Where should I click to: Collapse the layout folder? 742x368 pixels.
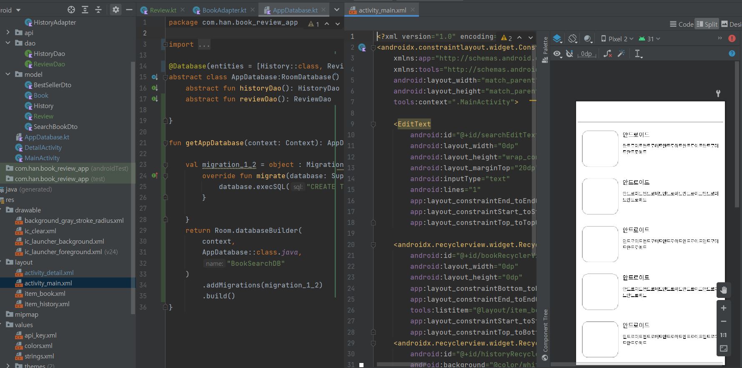coord(2,262)
